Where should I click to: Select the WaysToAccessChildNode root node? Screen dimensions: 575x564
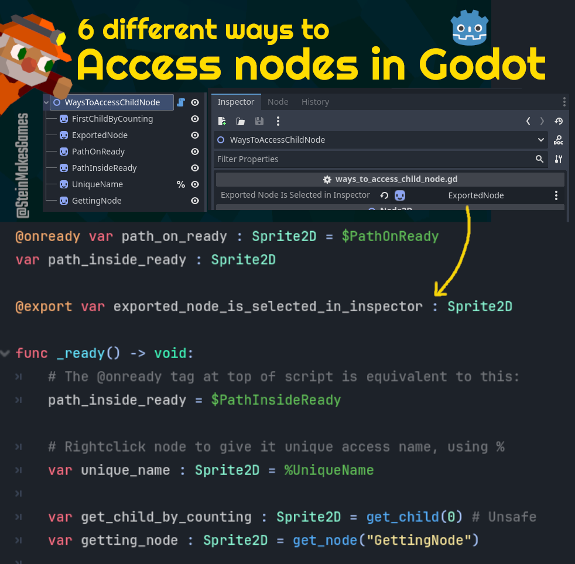click(112, 102)
